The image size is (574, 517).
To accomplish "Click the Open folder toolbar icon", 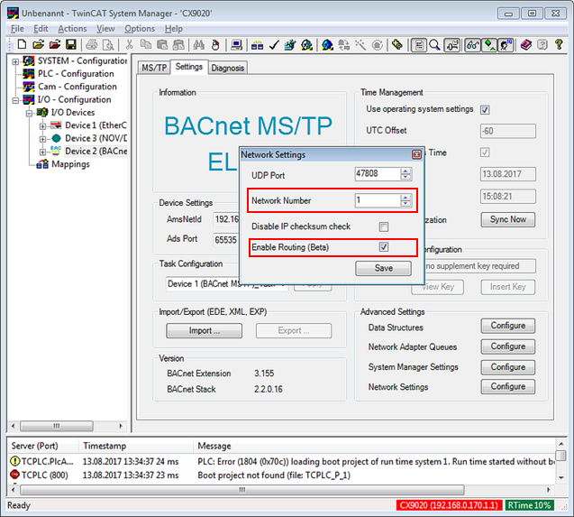I will [38, 45].
